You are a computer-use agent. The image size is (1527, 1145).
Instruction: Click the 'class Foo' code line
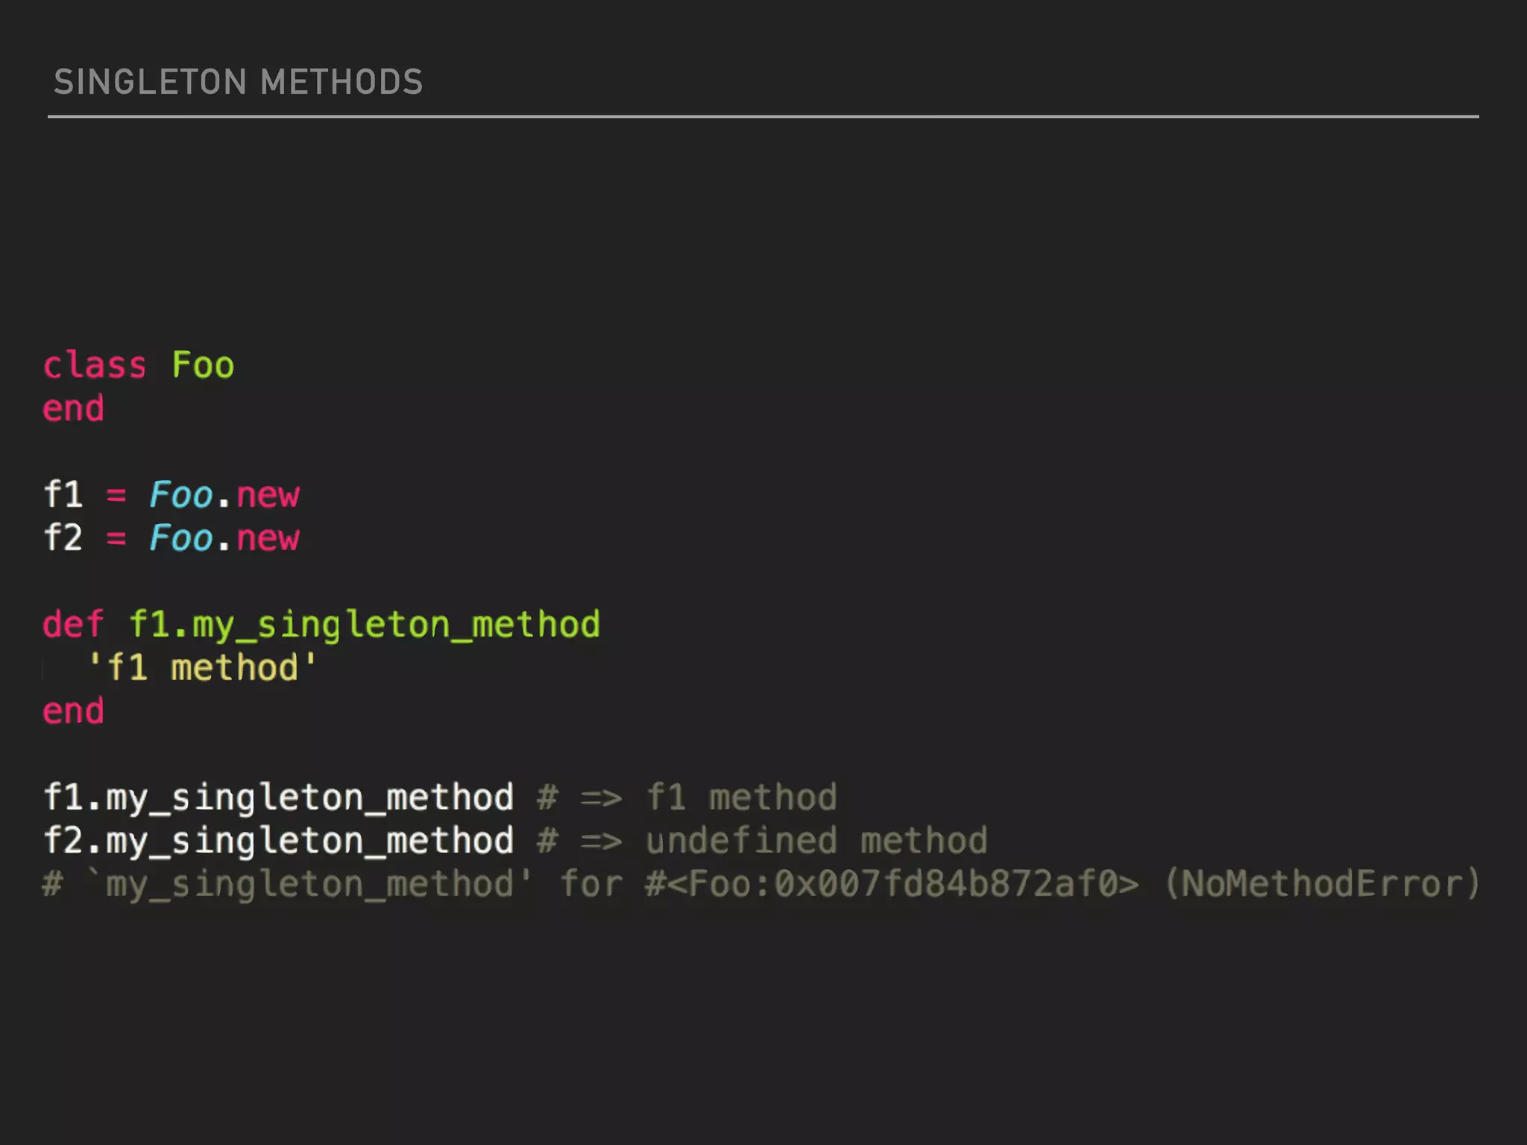(139, 365)
